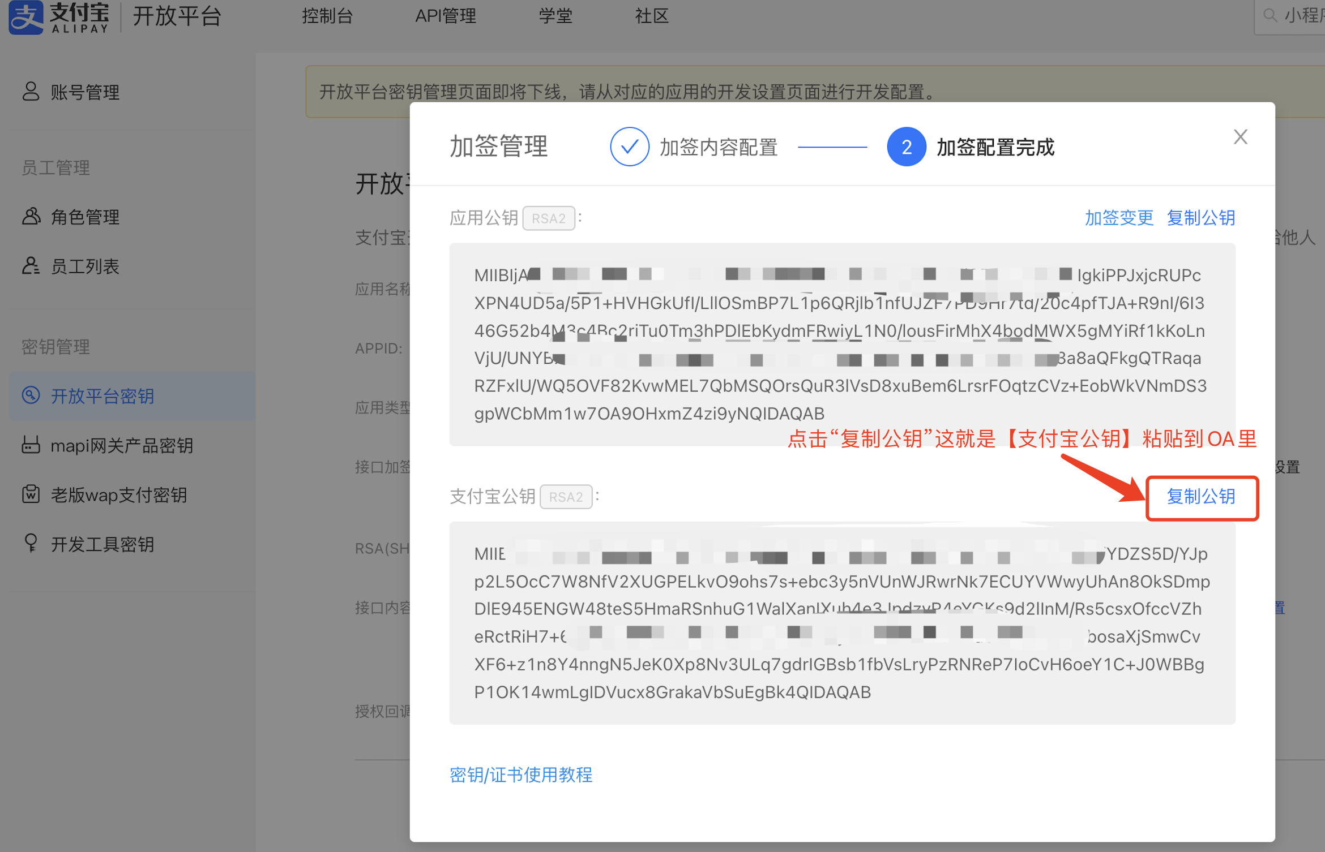Image resolution: width=1325 pixels, height=852 pixels.
Task: Click the RSA2 tag beside 支付宝公钥
Action: tap(566, 496)
